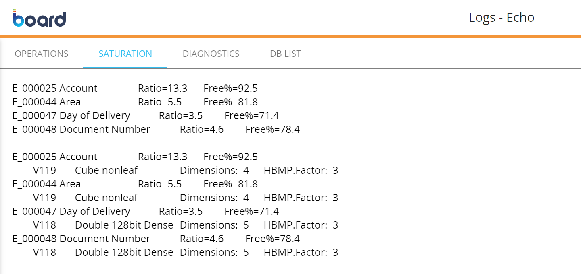This screenshot has width=581, height=274.
Task: Click 'E_000025 Account' heading above its V119 row
Action: [x=55, y=157]
